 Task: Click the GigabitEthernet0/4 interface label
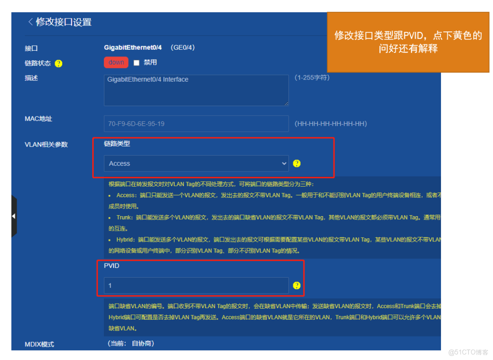coord(133,47)
